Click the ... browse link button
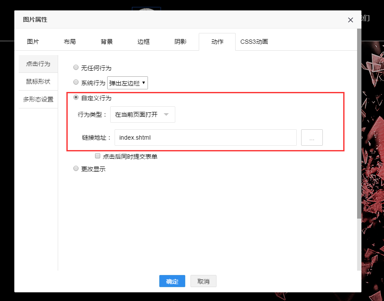This screenshot has width=384, height=301. pos(312,138)
